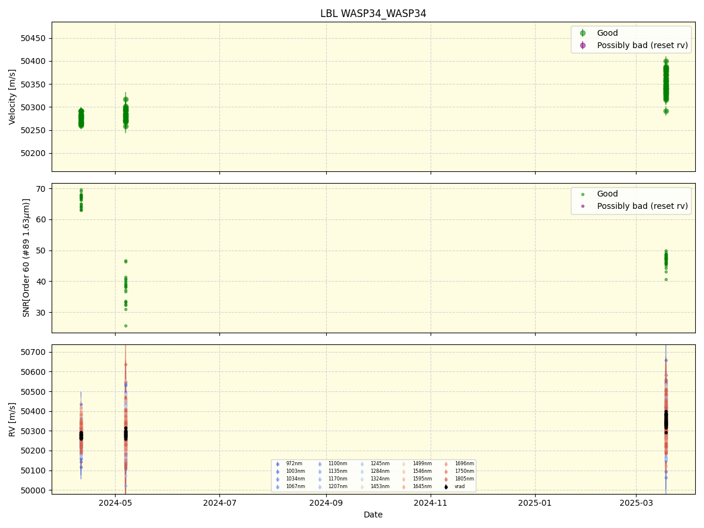
Task: Click the Date x-axis label
Action: pos(373,515)
